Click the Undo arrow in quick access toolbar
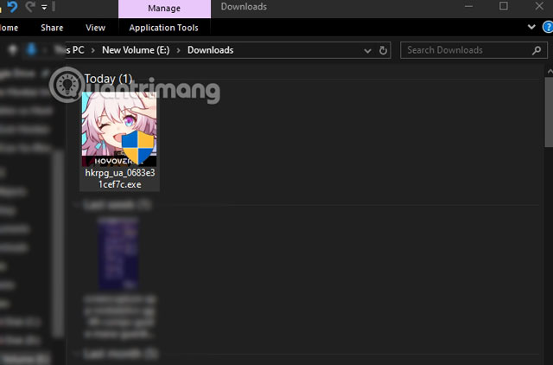Viewport: 553px width, 365px height. point(12,7)
